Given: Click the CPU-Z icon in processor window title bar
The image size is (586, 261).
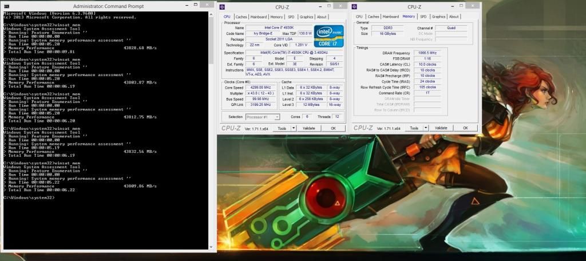Looking at the screenshot, I should (x=223, y=7).
